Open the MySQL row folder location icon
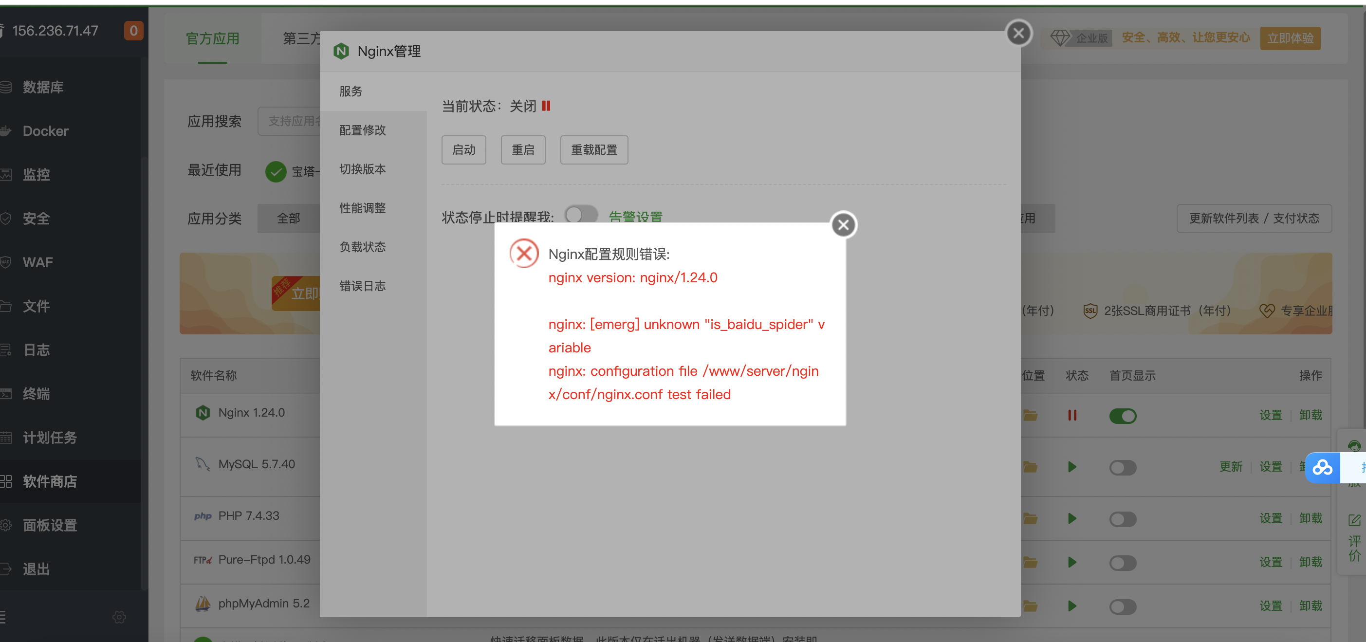The width and height of the screenshot is (1366, 642). tap(1030, 467)
